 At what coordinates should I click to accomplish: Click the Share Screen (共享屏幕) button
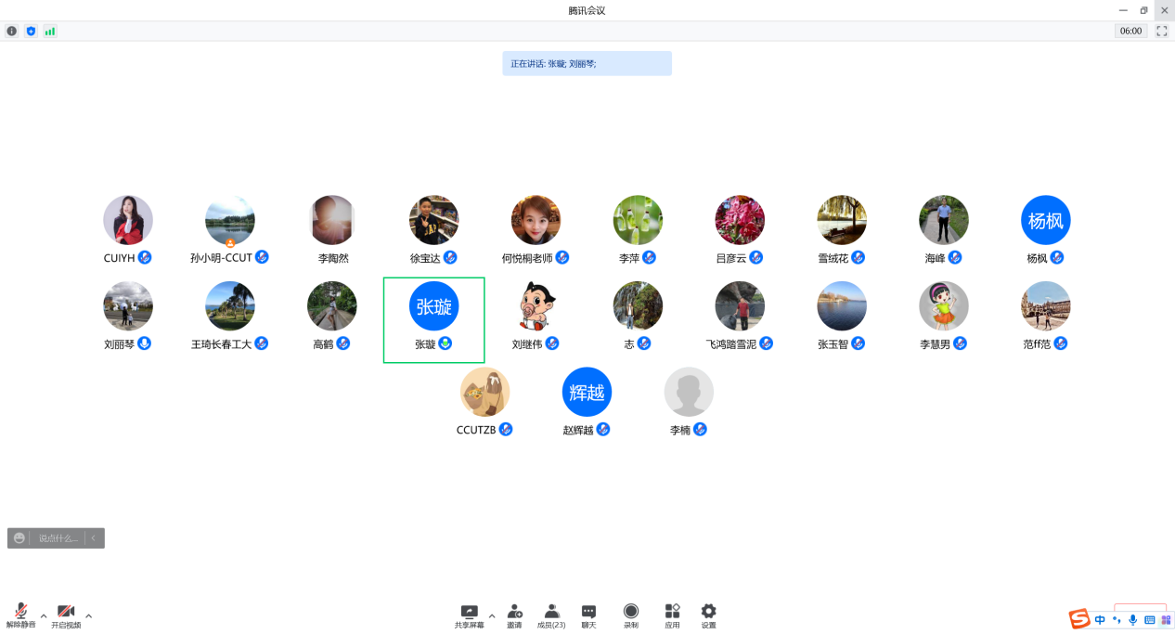tap(469, 615)
